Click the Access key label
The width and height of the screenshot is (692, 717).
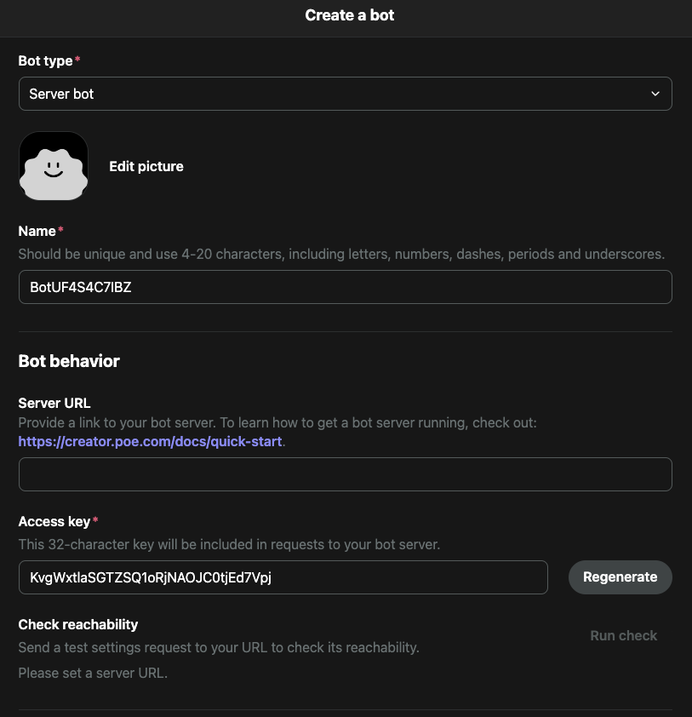tap(54, 521)
